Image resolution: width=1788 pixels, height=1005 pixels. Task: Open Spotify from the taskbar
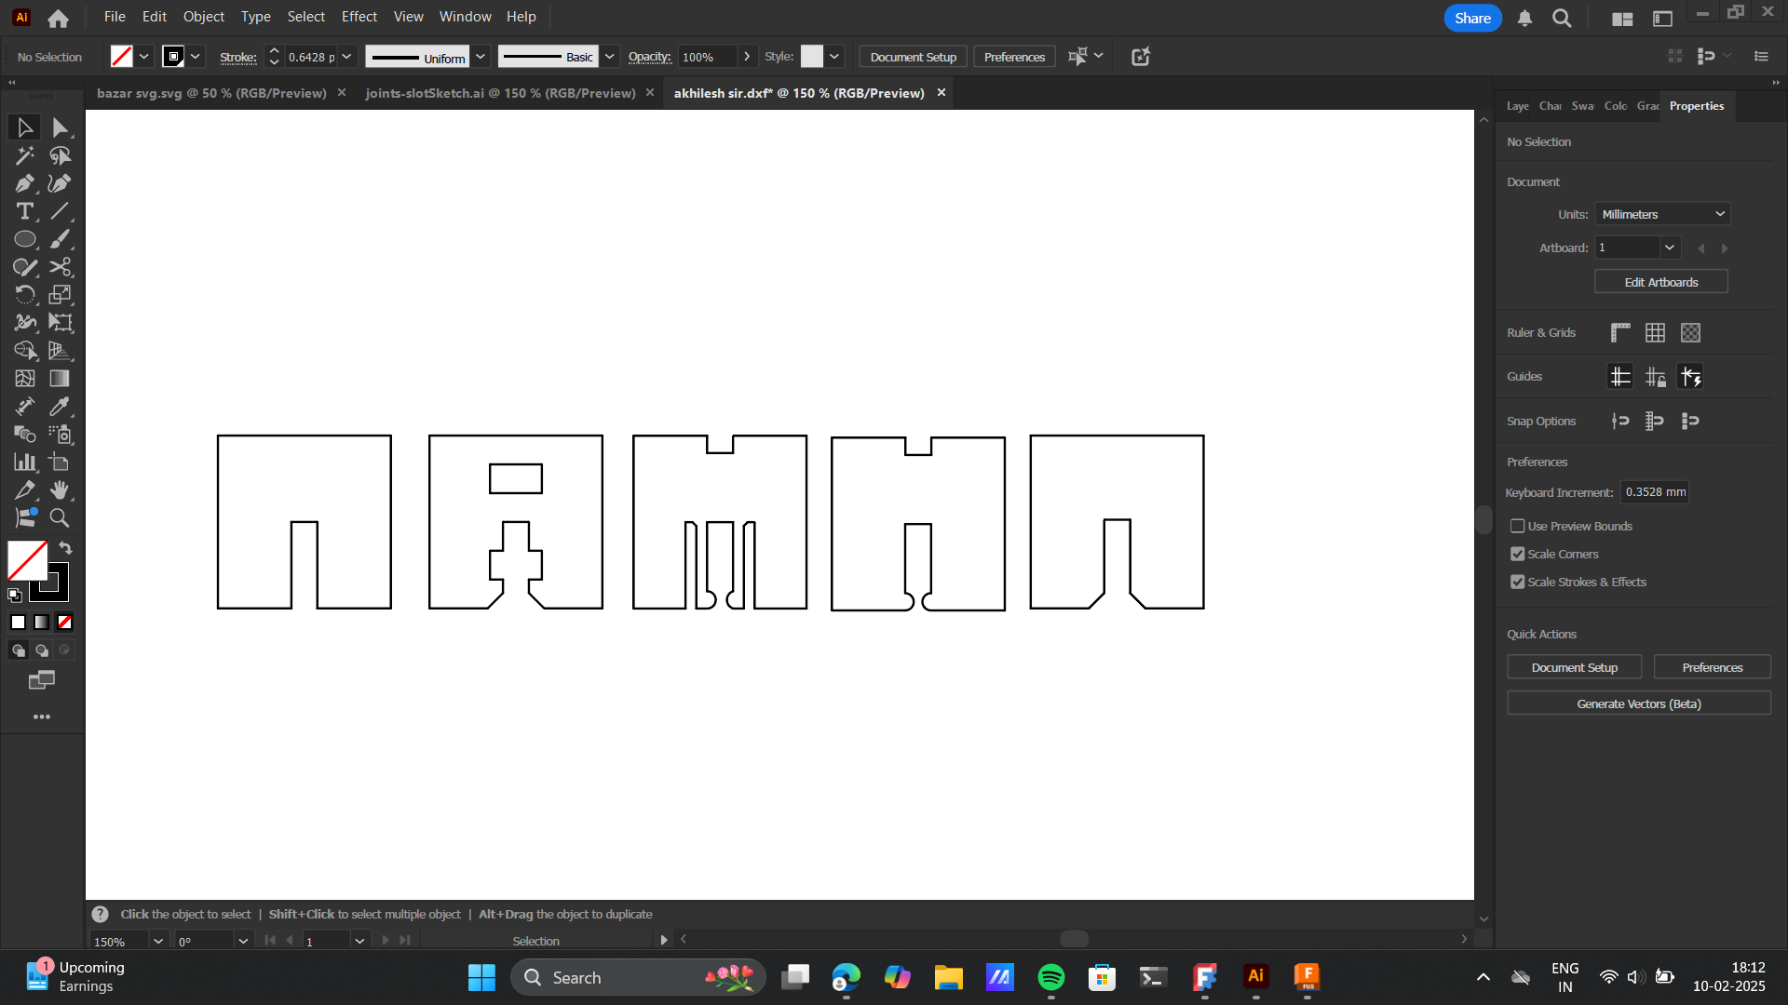(1050, 977)
